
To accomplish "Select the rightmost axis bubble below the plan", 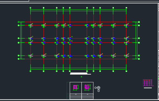I will click(126, 71).
